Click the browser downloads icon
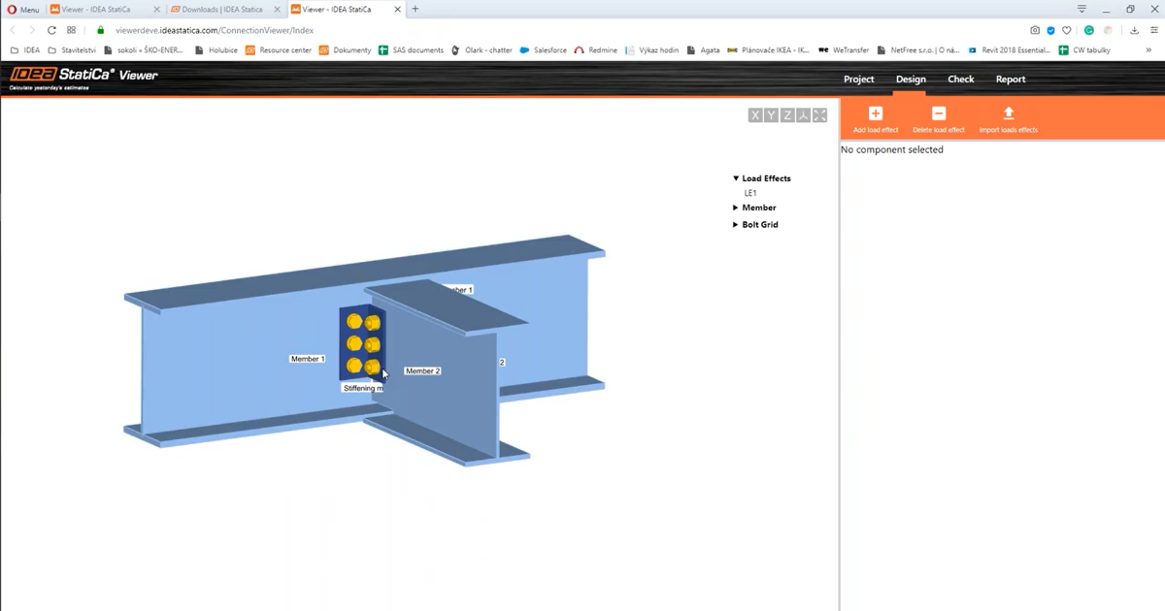 pyautogui.click(x=1134, y=30)
